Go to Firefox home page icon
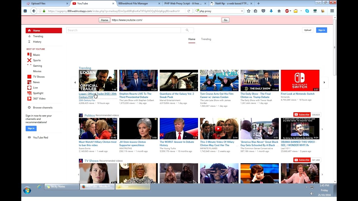This screenshot has width=358, height=201. 279,11
